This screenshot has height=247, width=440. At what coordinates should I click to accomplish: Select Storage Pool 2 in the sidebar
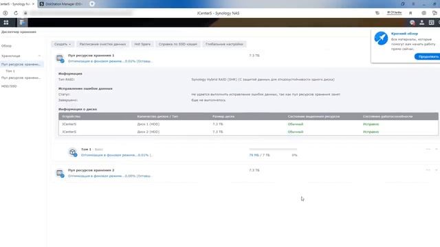21,78
